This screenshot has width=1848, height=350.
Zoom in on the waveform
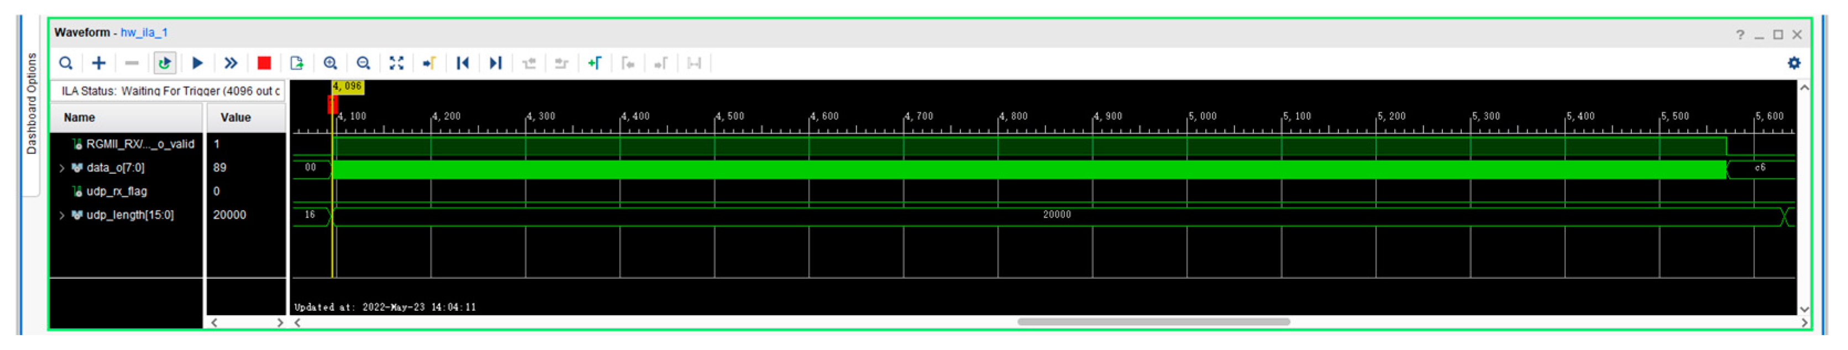[330, 63]
